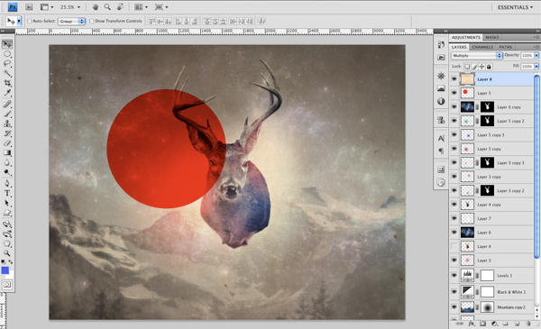The image size is (541, 329).
Task: Open the Essentials workspace dropdown
Action: 515,7
